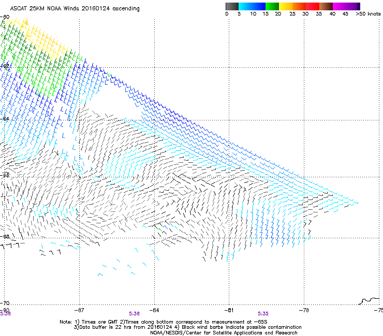Click the '0' legend scale label
Screen dimensions: 383x336
227,14
